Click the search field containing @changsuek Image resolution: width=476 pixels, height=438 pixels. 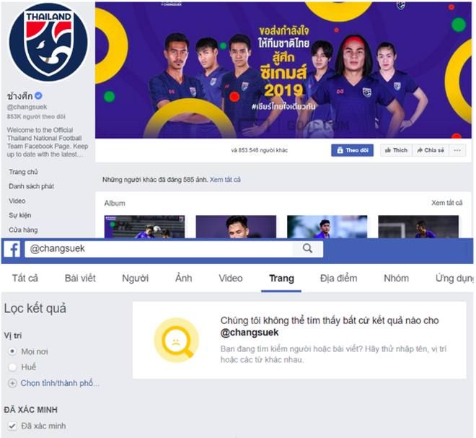159,249
